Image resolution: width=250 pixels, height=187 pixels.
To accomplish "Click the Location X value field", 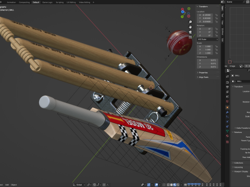I will tap(205, 15).
